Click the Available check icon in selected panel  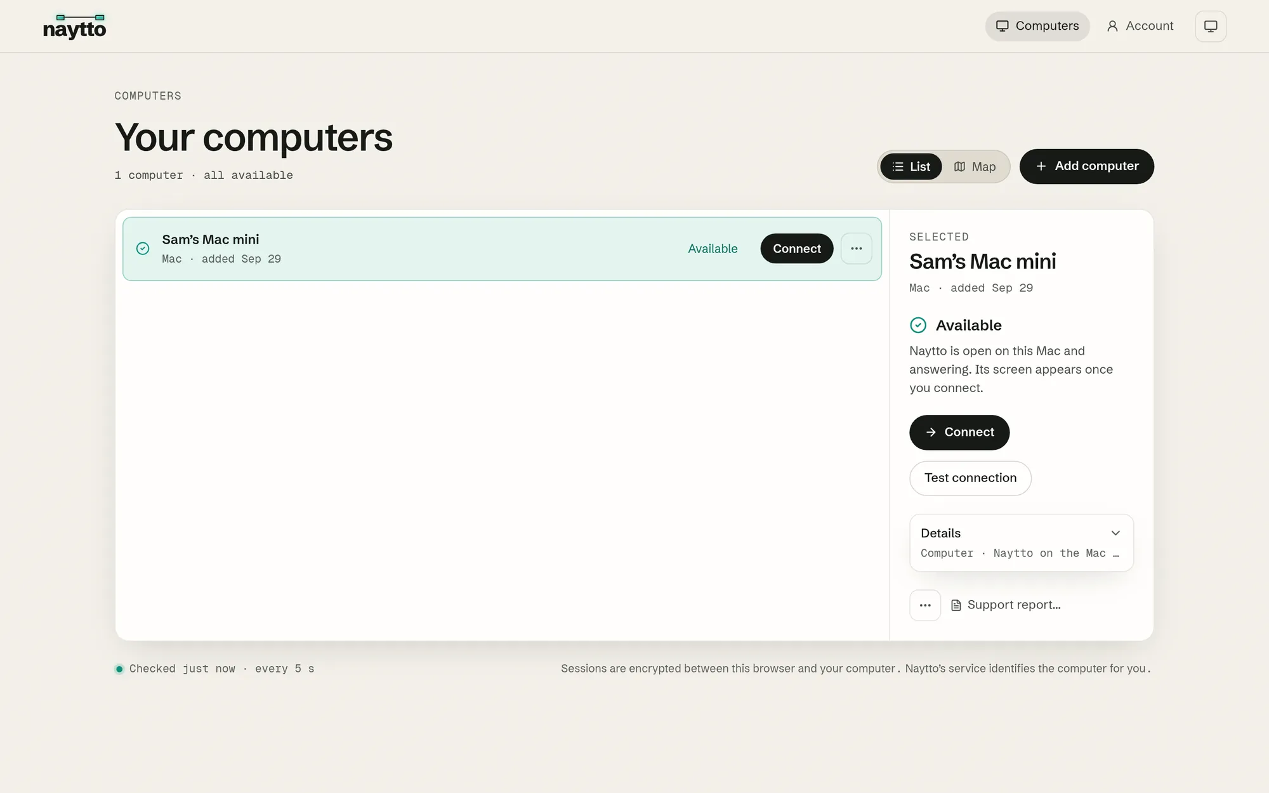918,325
